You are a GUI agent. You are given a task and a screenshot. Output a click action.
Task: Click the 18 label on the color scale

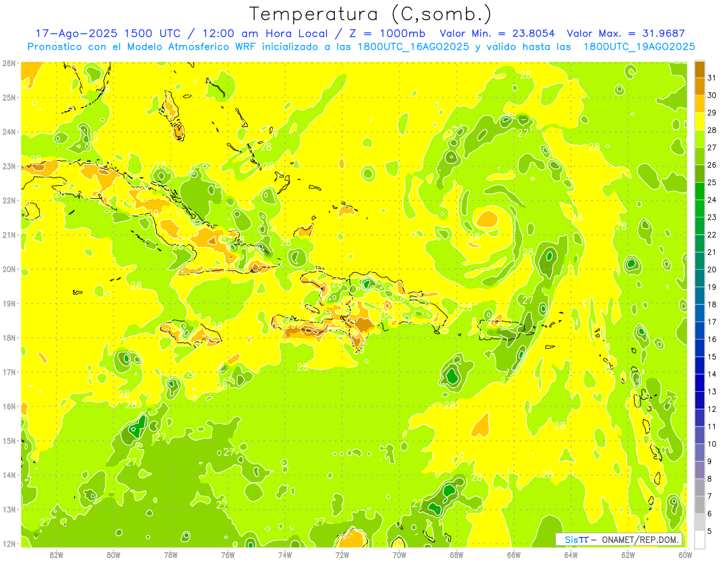point(712,304)
